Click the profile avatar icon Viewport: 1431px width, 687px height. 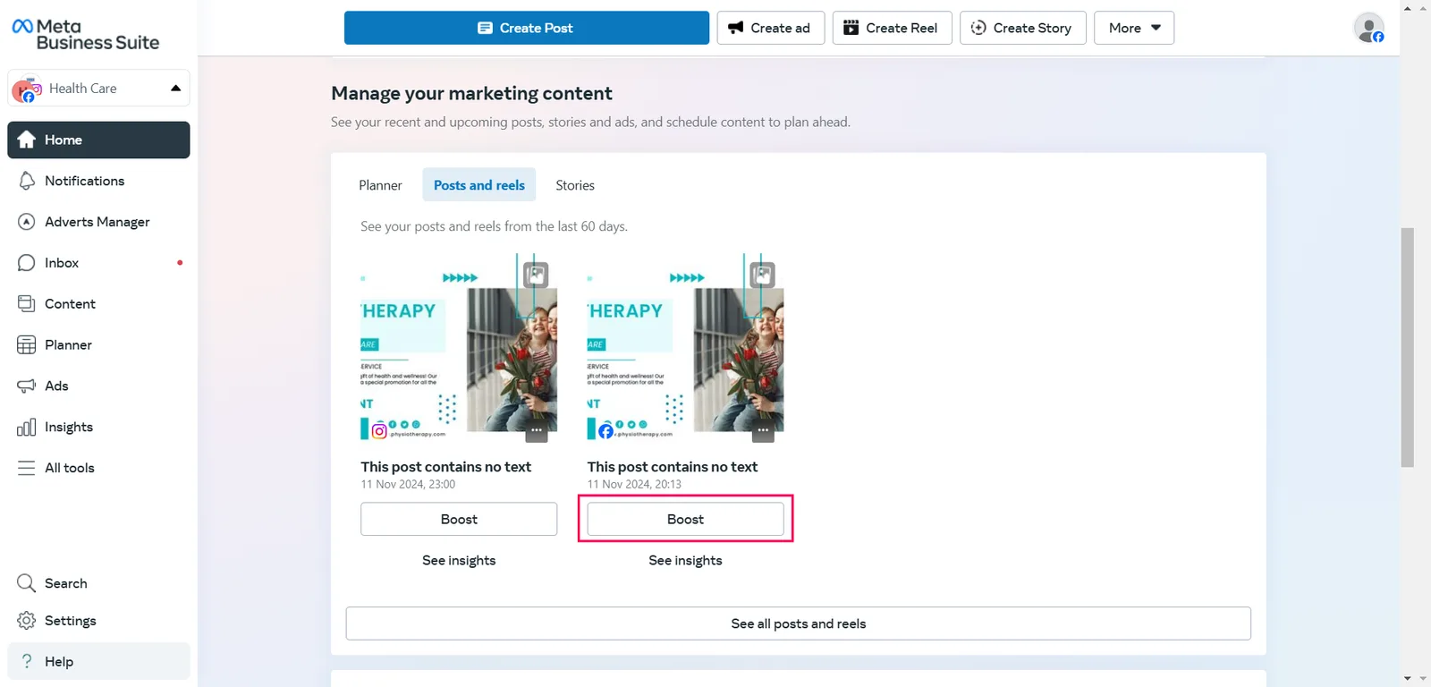pos(1368,28)
